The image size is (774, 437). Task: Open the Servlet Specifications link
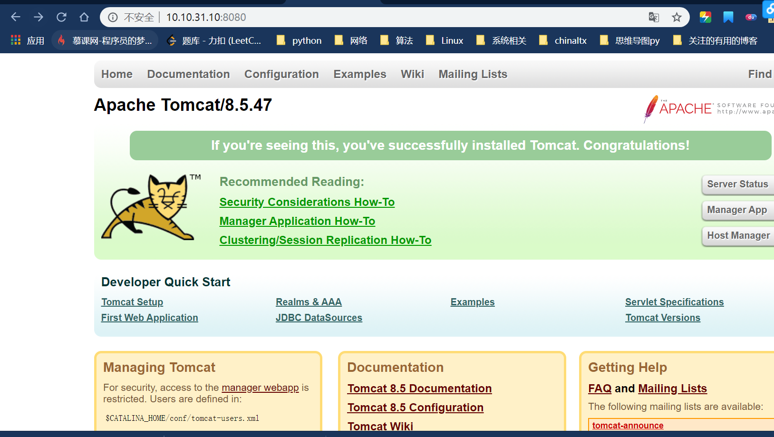(x=675, y=302)
